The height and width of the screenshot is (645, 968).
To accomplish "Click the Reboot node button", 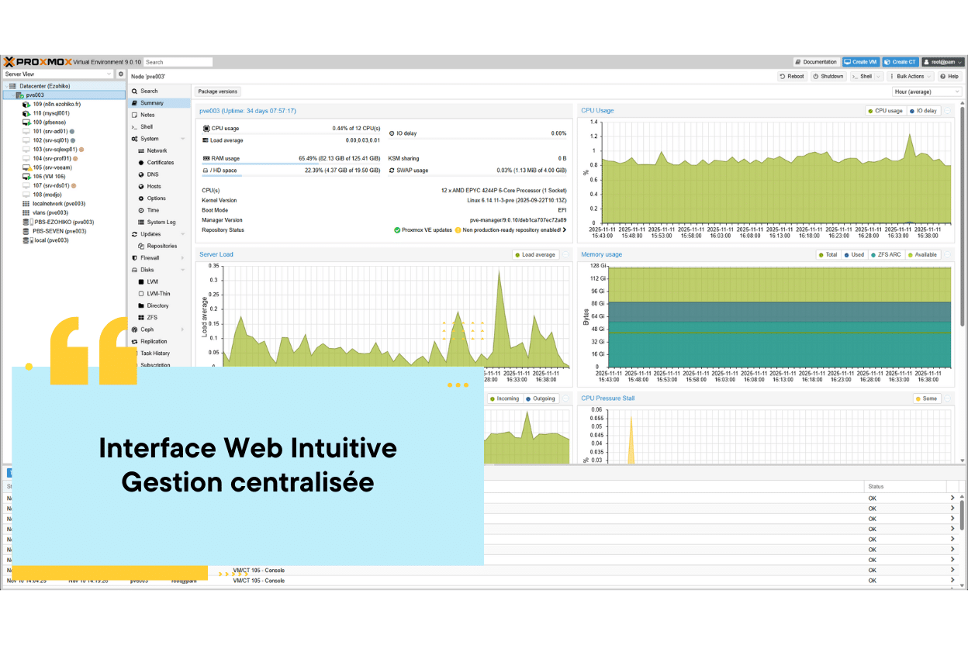I will point(792,77).
